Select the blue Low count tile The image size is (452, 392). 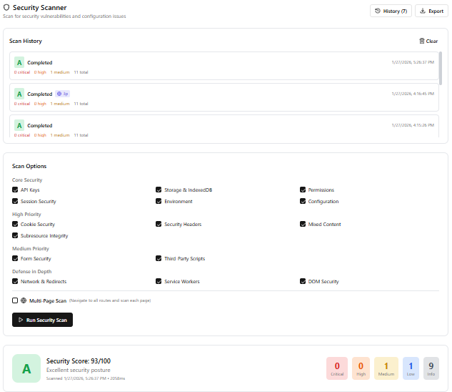[411, 368]
